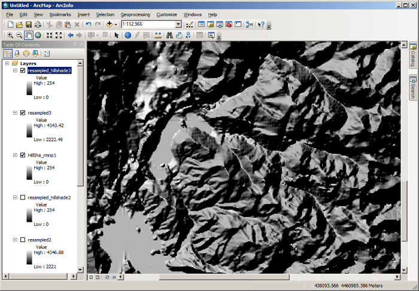Click the Add Data button
The image size is (419, 291).
coord(110,24)
